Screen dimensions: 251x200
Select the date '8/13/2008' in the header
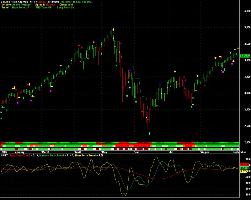pos(53,2)
